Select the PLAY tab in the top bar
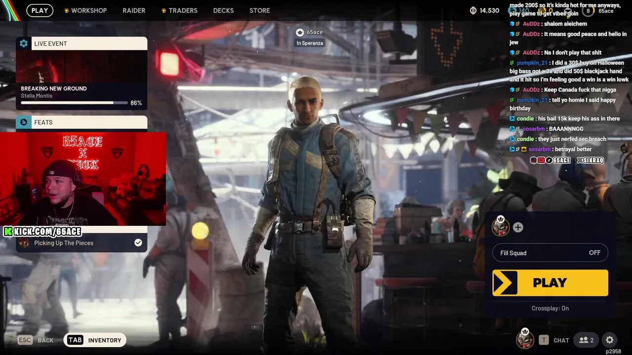This screenshot has height=355, width=632. (x=40, y=10)
